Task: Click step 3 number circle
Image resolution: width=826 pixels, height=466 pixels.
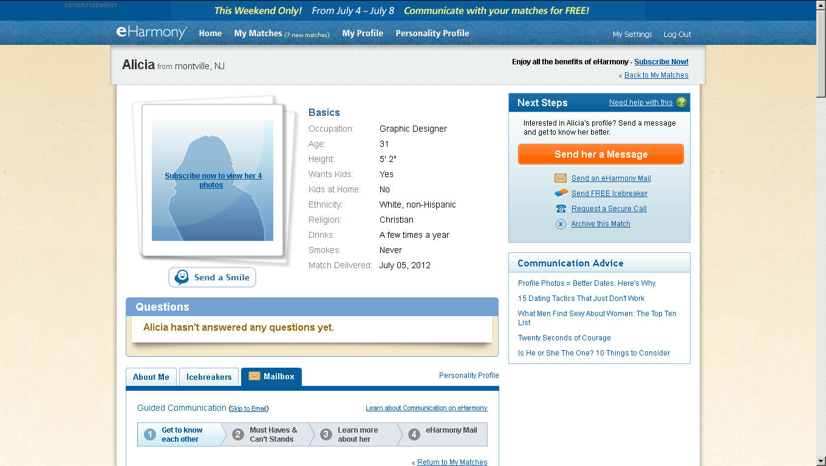Action: (x=326, y=434)
